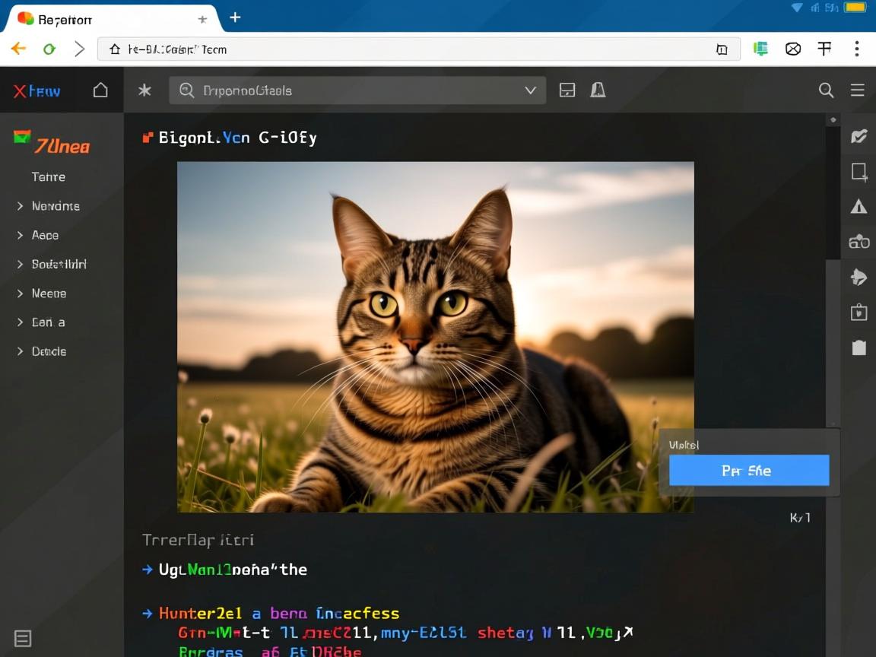Click the cat photo in the main panel
The image size is (876, 657).
435,336
